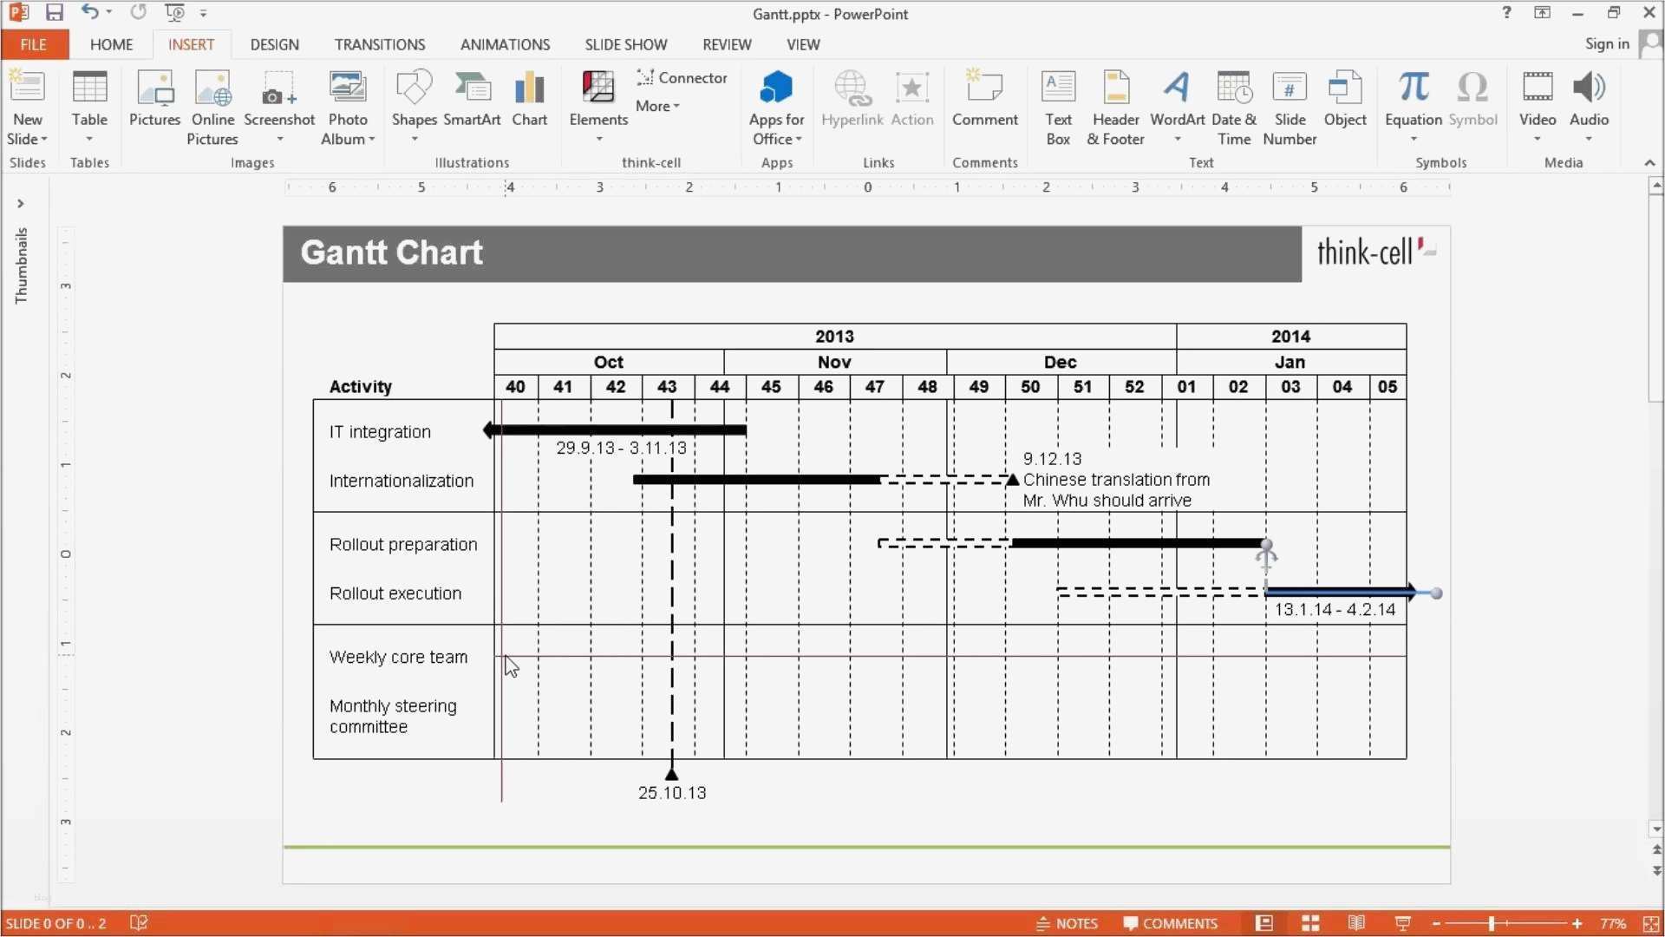This screenshot has height=937, width=1665.
Task: Toggle the Notes pane
Action: (1067, 923)
